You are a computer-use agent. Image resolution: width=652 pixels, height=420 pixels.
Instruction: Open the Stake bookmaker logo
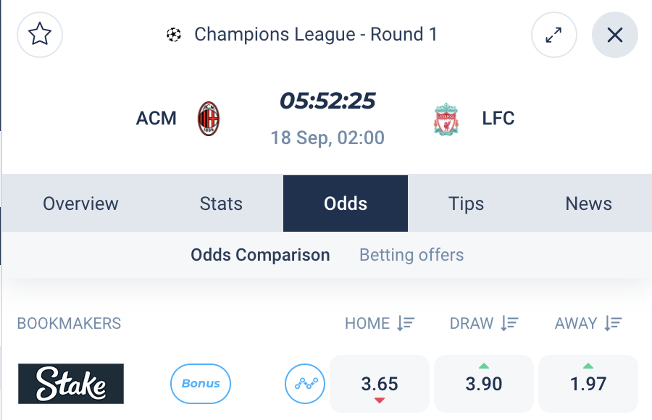71,383
